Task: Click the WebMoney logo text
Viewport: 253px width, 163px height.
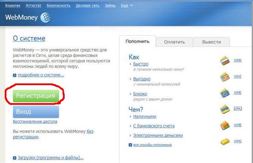Action: (x=21, y=18)
